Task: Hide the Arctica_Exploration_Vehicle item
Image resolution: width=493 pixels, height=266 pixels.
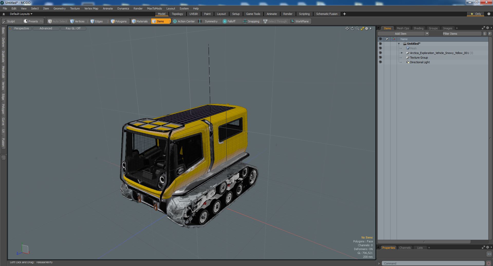Action: coord(380,53)
